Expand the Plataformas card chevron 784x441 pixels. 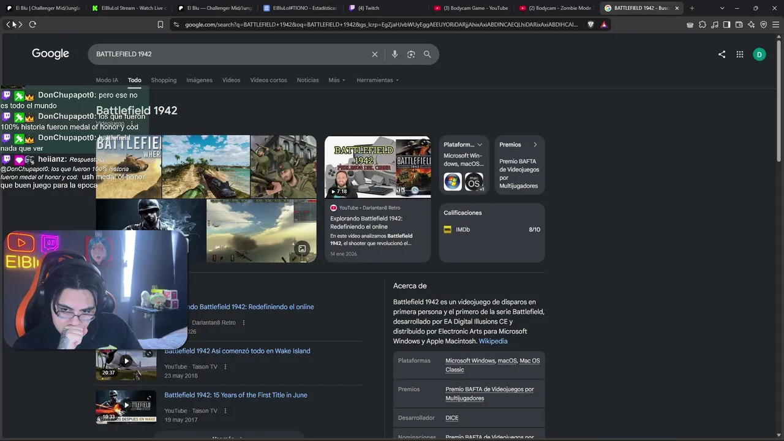480,145
